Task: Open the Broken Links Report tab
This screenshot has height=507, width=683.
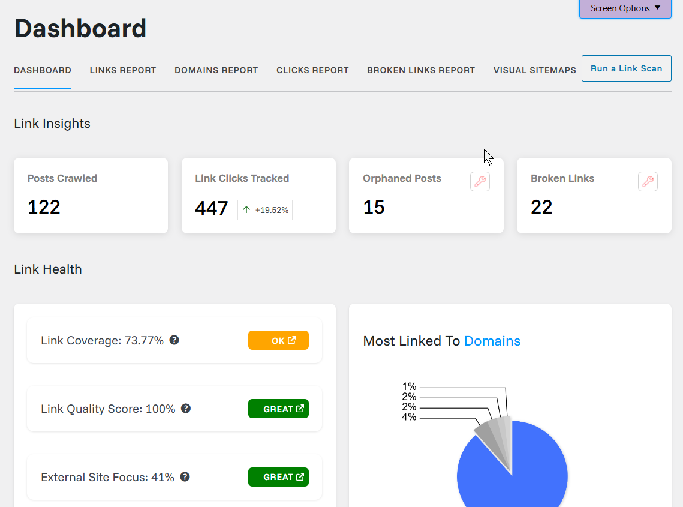Action: pos(420,70)
